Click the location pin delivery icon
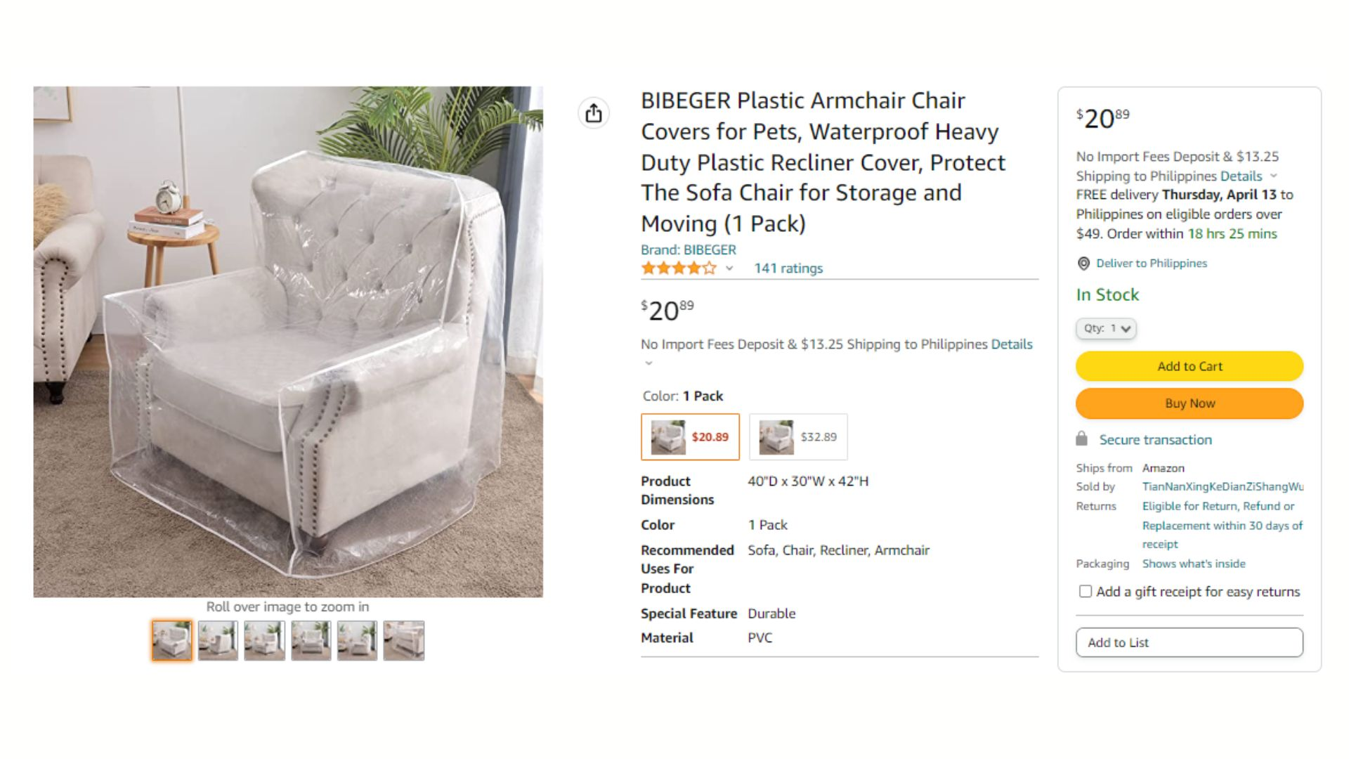 (1083, 264)
